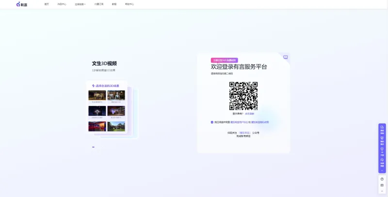Screen dimensions: 388x197
Task: Click the feedback form icon below help
Action: coord(382,185)
